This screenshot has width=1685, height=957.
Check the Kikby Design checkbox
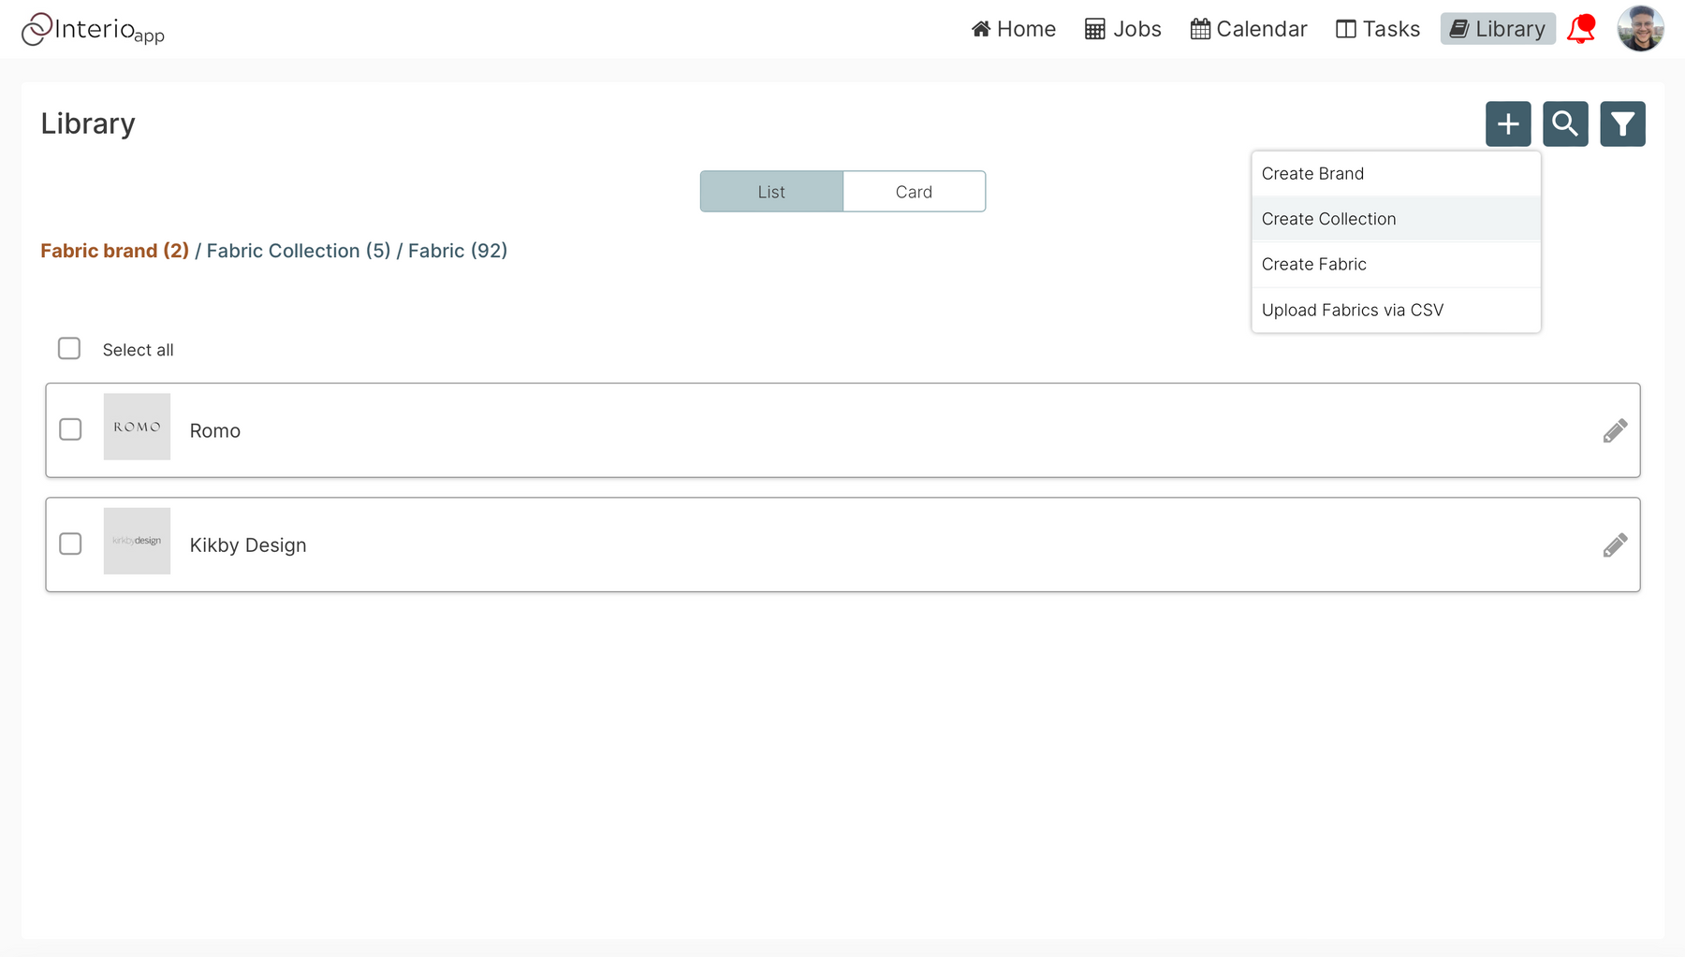70,544
